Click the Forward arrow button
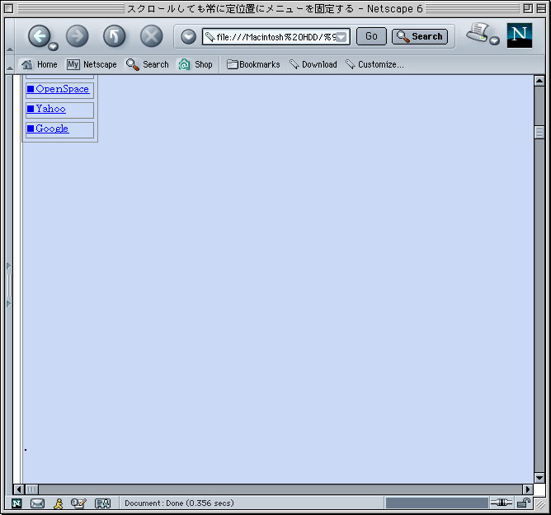This screenshot has height=515, width=551. pyautogui.click(x=78, y=35)
